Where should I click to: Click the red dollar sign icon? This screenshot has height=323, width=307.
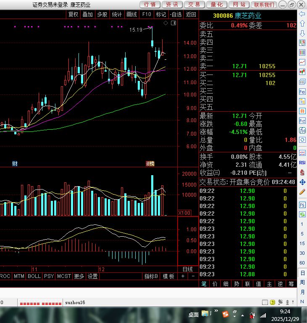pyautogui.click(x=302, y=172)
